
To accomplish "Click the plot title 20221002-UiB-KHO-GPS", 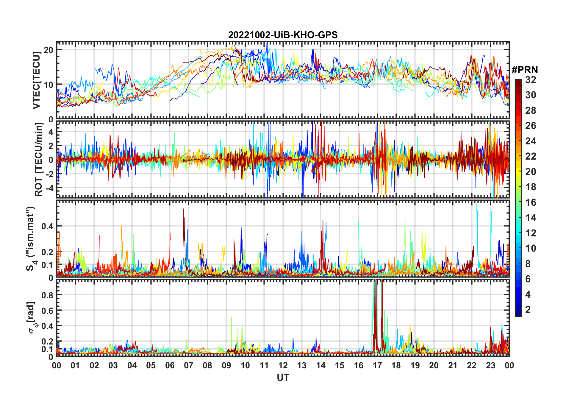I will point(283,35).
